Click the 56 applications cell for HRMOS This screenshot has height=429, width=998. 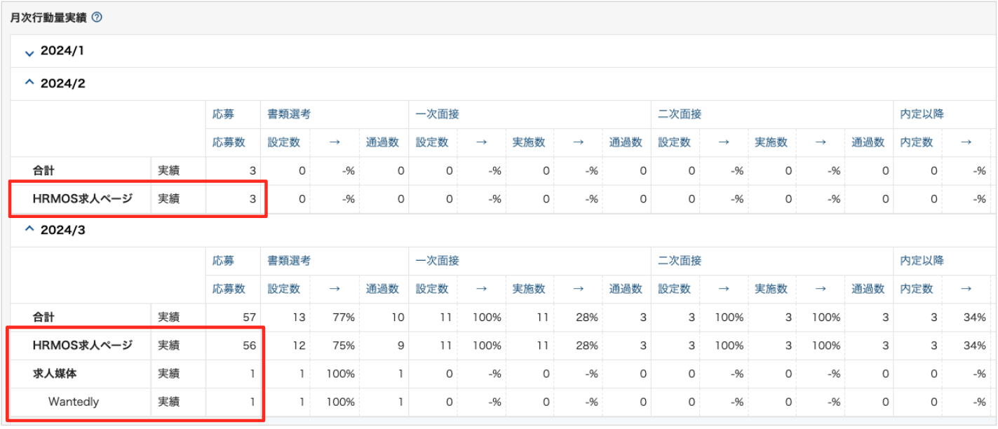249,346
